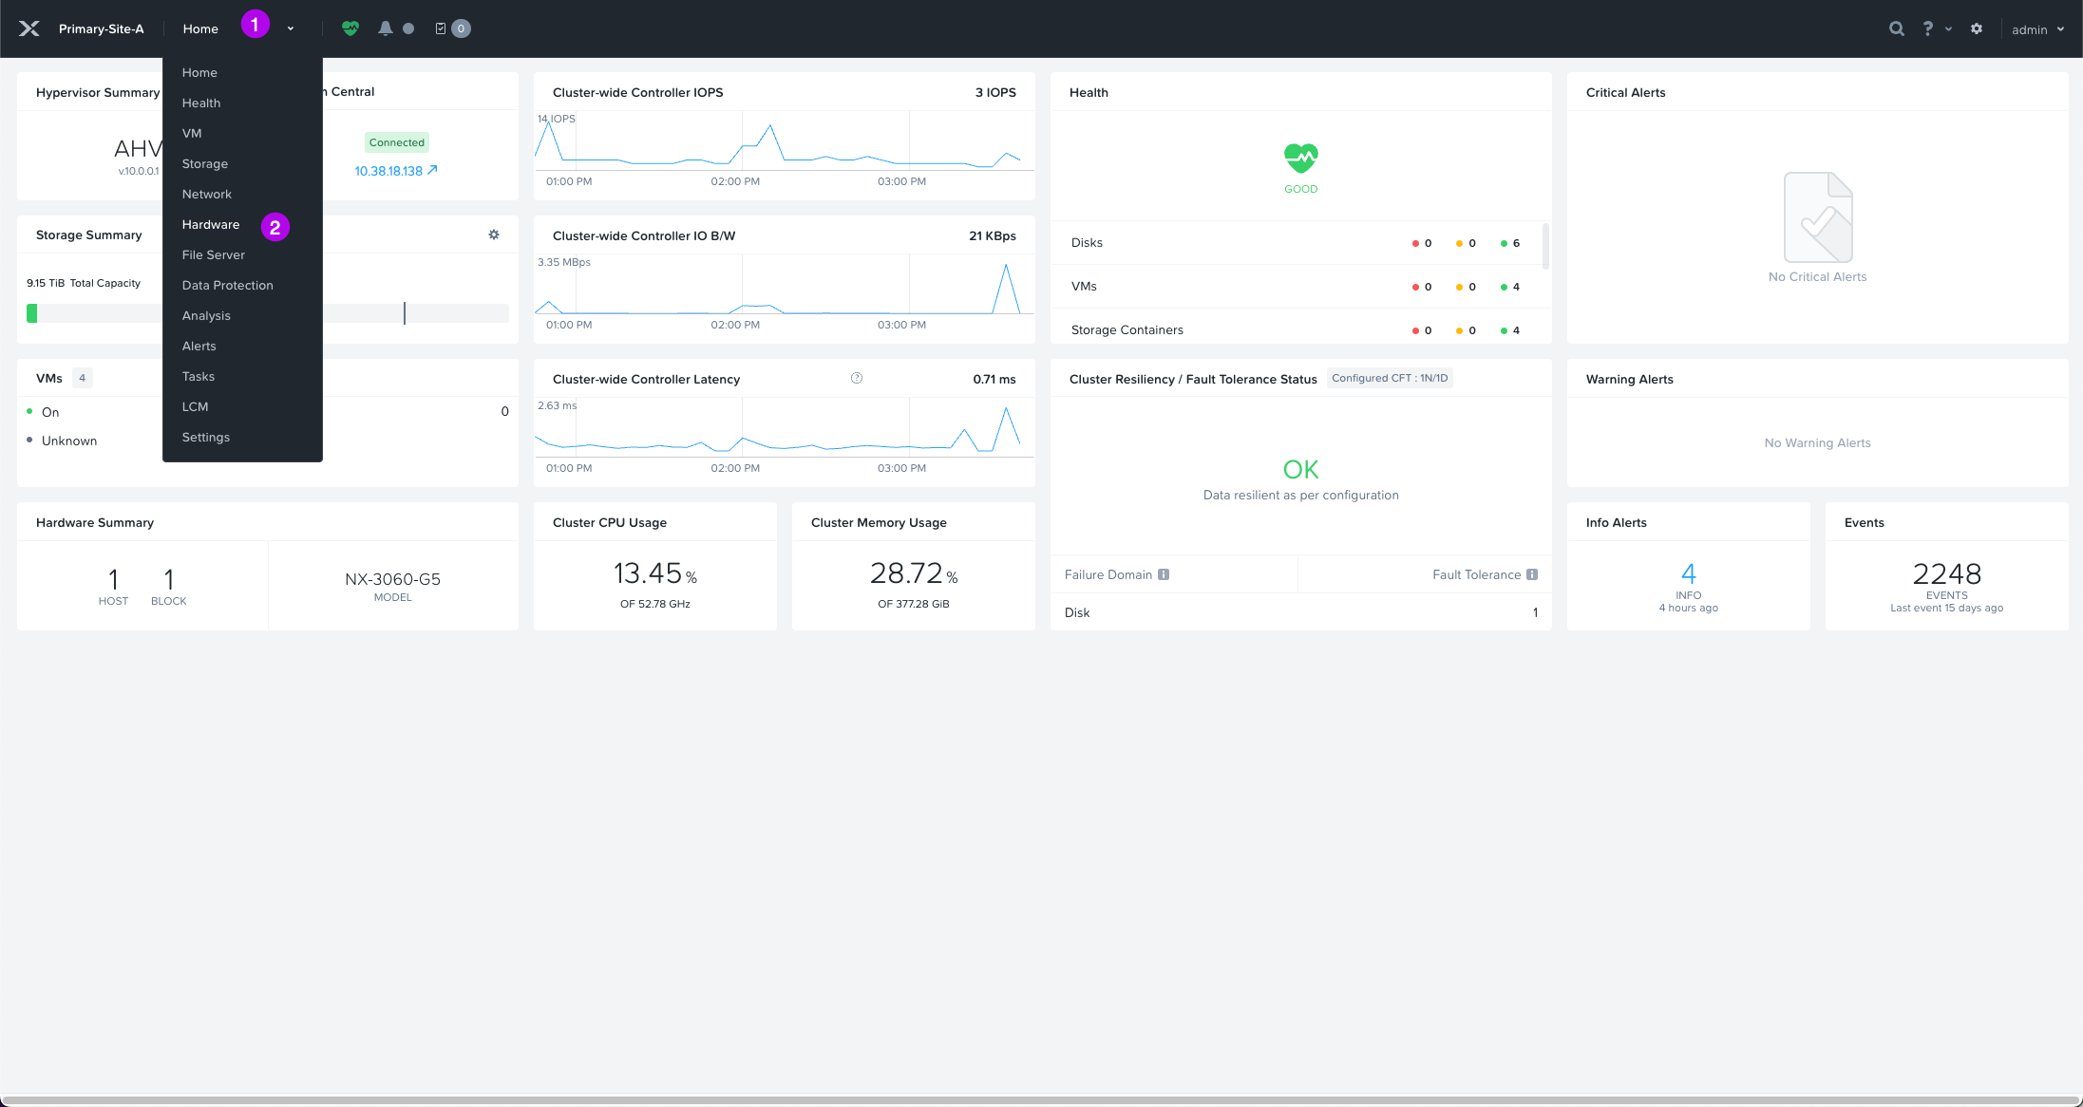The image size is (2083, 1107).
Task: Click the Primary-Site-A cluster name
Action: (101, 28)
